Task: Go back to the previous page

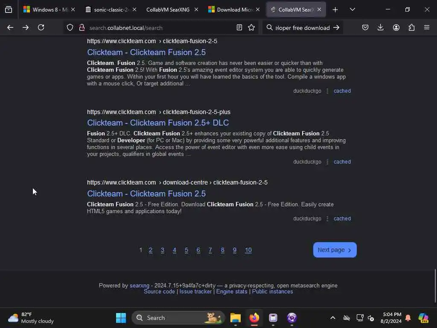Action: [10, 28]
